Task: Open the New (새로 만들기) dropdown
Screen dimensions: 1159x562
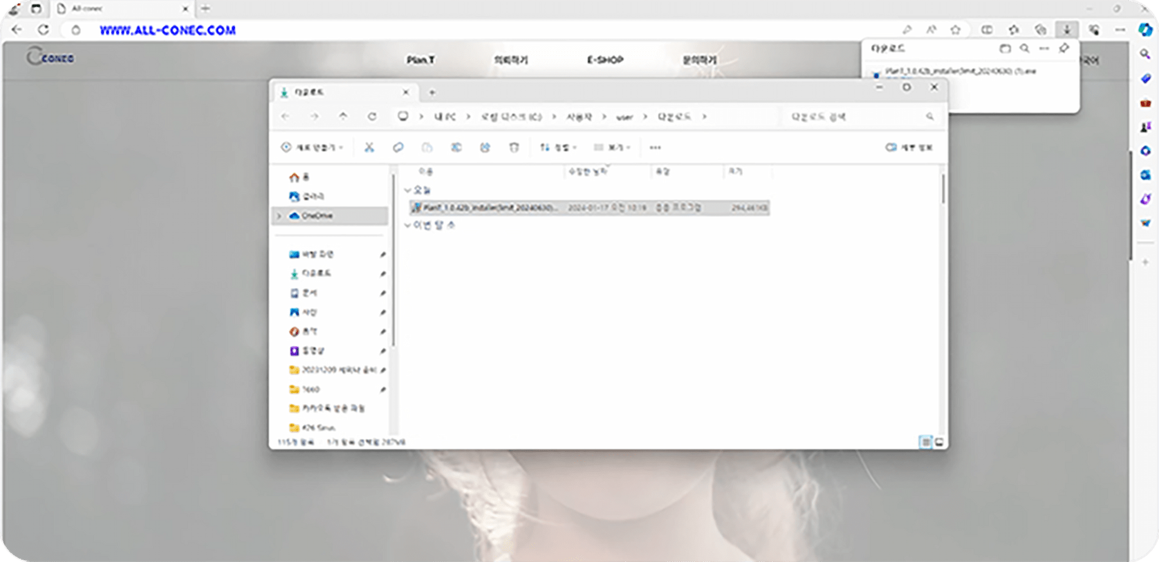Action: [x=312, y=147]
